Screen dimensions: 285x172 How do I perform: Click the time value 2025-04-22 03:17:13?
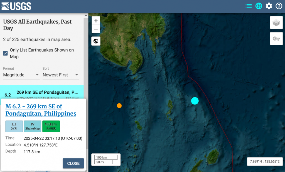coord(53,138)
